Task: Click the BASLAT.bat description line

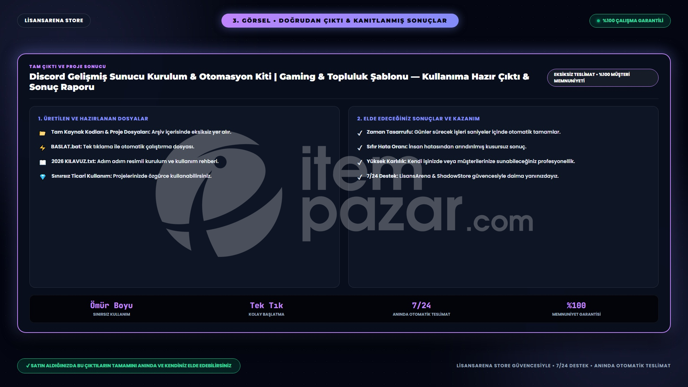Action: [x=123, y=147]
